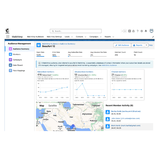Click the global actions plus icon
Image resolution: width=159 pixels, height=159 pixels.
129,31
